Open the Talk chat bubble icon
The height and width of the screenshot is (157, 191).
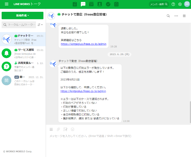(83, 4)
